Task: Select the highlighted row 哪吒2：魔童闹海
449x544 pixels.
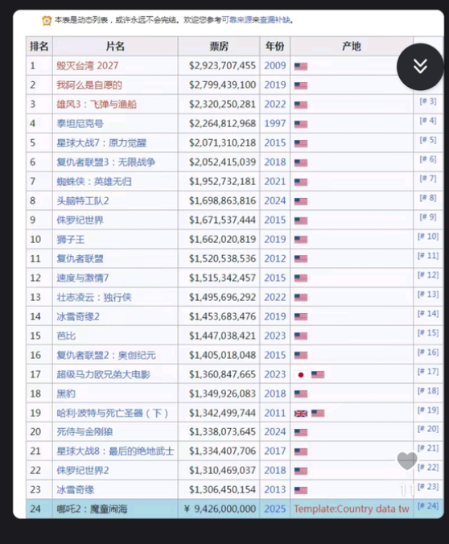Action: [x=235, y=509]
